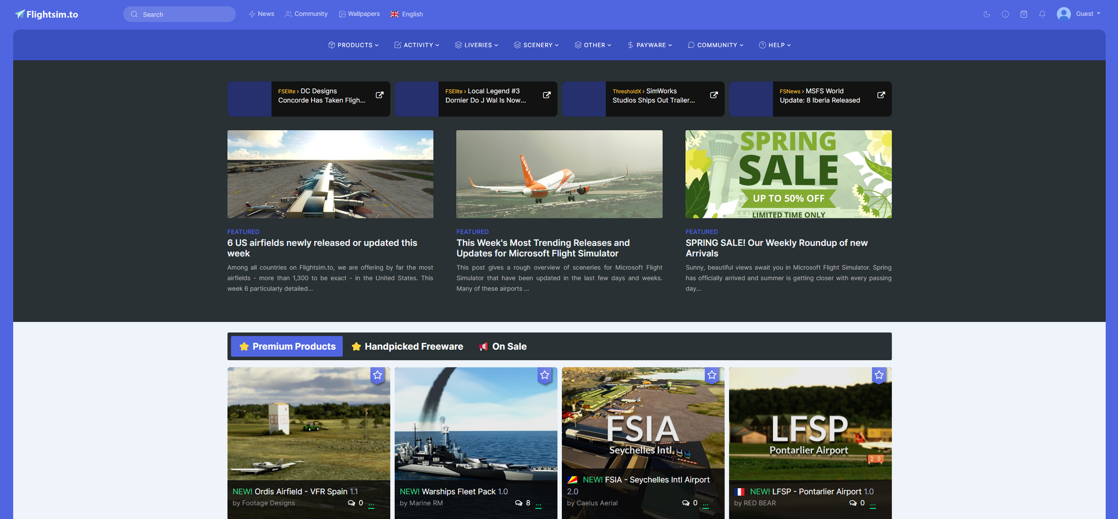Image resolution: width=1118 pixels, height=519 pixels.
Task: Expand the Guest account dropdown
Action: click(1088, 14)
